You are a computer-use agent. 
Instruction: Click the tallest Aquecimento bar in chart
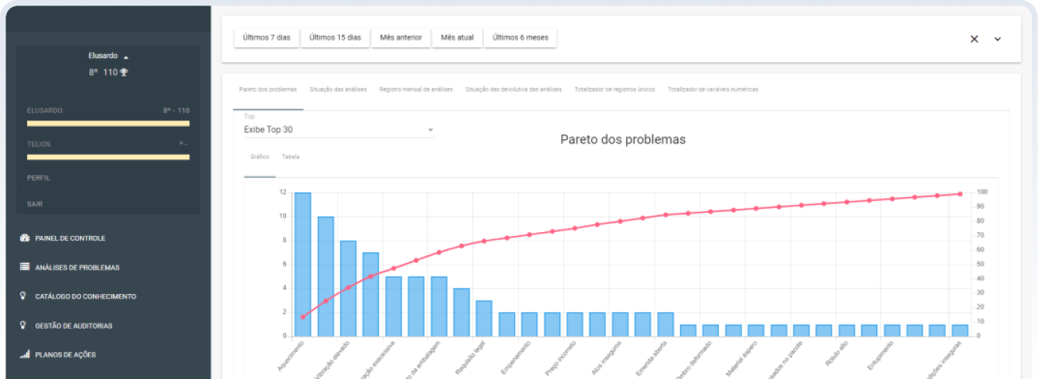pyautogui.click(x=302, y=263)
